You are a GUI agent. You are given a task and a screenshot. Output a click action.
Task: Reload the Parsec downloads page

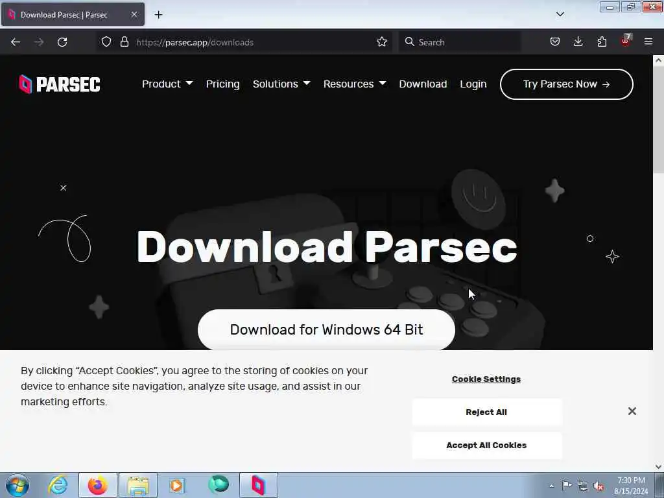[62, 42]
